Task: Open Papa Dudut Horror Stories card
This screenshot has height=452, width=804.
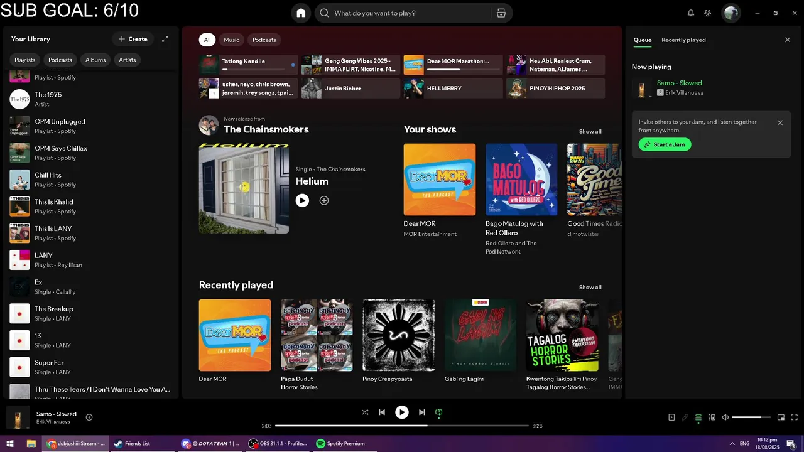Action: point(317,344)
